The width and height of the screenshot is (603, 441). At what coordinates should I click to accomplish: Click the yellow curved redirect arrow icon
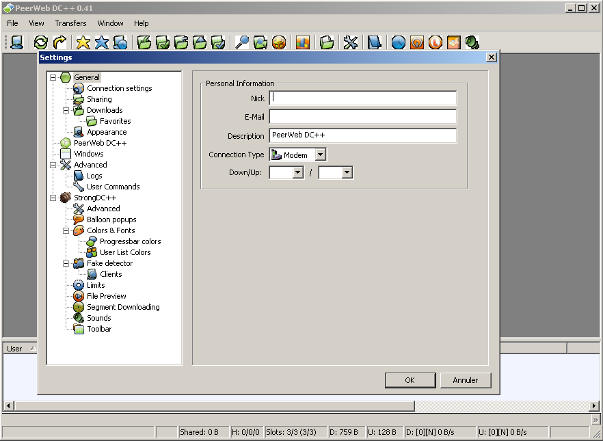(x=59, y=42)
